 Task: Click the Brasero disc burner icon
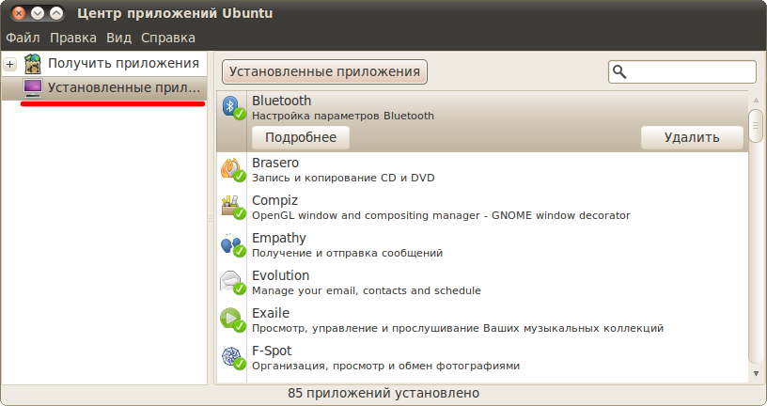(x=233, y=170)
